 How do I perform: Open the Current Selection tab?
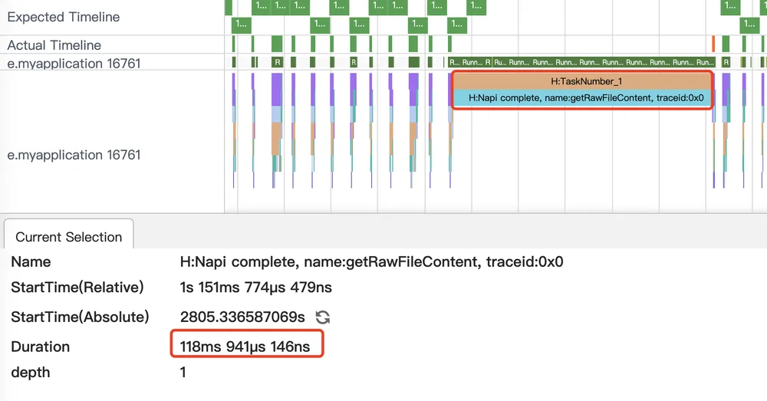68,237
